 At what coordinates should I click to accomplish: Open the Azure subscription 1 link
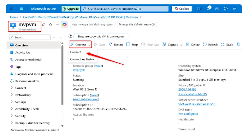86,99
